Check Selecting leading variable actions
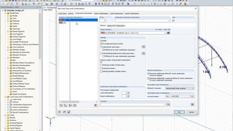Image resolution: width=233 pixels, height=131 pixels. [x=101, y=71]
